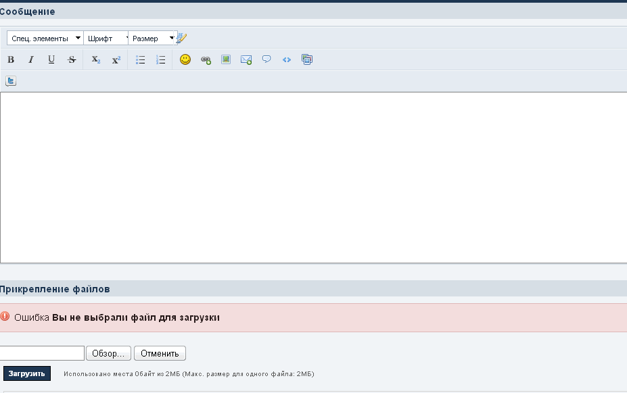Insert a bulleted list
The image size is (627, 393).
pyautogui.click(x=141, y=59)
